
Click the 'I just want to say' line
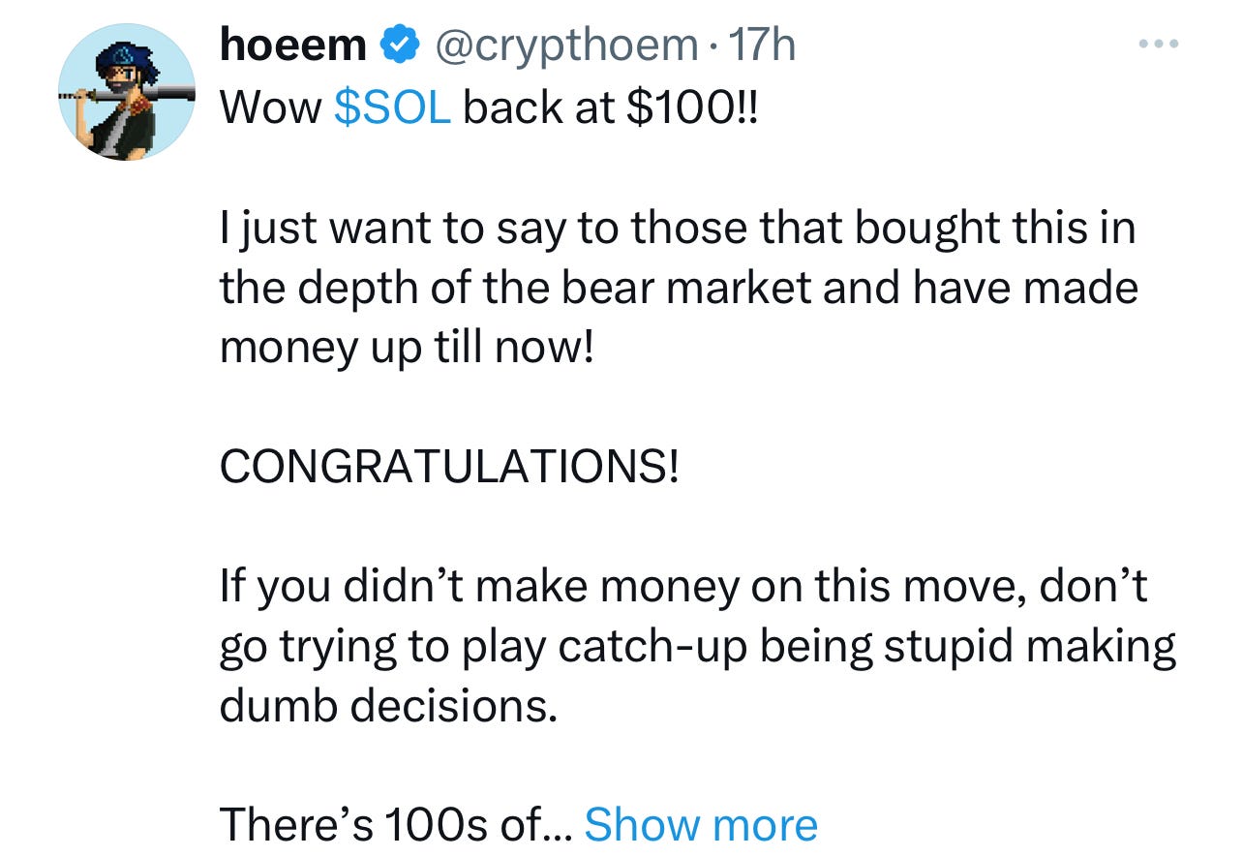[x=678, y=229]
